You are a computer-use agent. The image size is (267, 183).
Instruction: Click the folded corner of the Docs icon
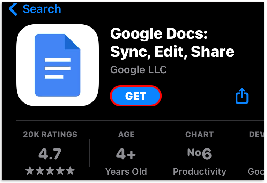click(x=72, y=43)
